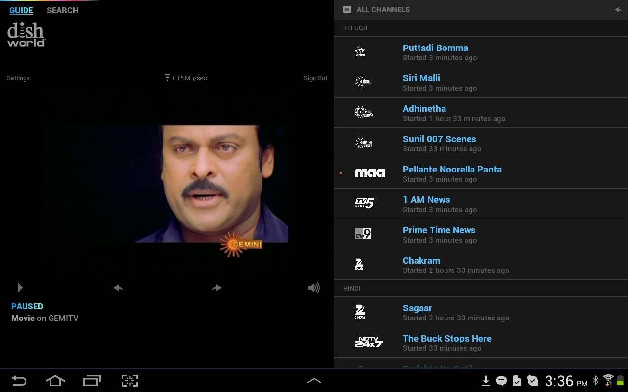Click the paused video thumbnail
Screen dimensions: 628x392
pos(165,184)
